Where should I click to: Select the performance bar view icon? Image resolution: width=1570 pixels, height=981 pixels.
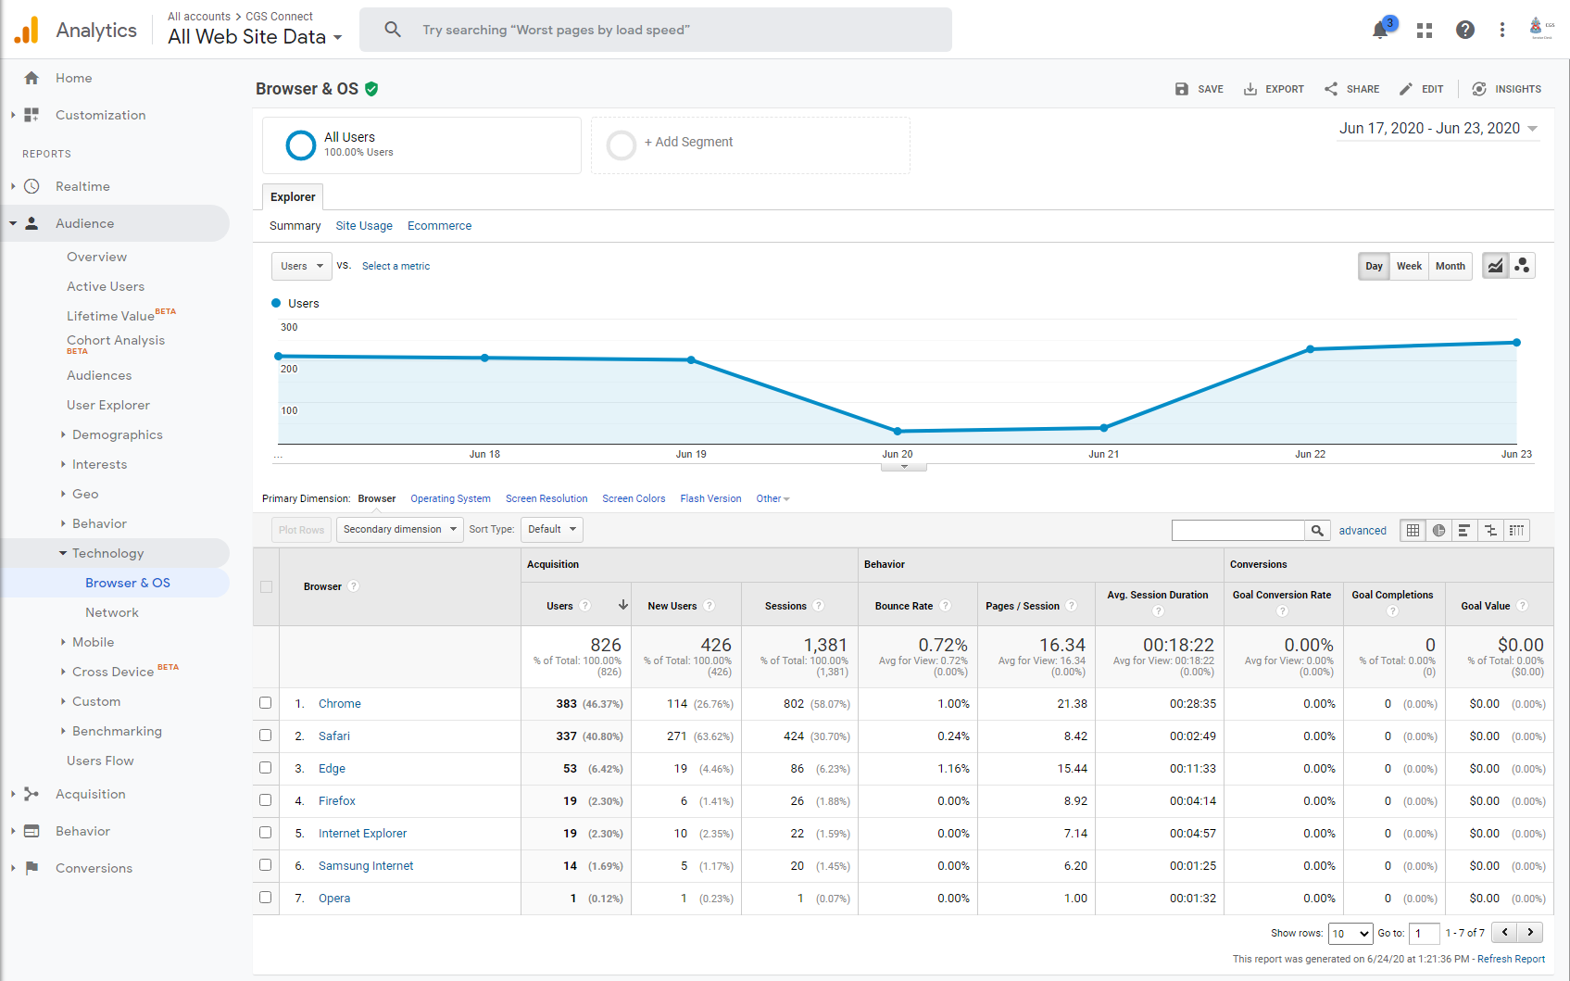click(1464, 531)
